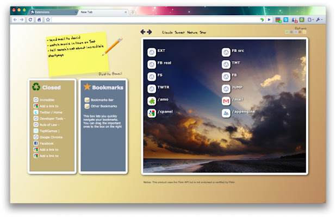Click the orange star on the Bookmarks panel
This screenshot has height=217, width=336.
[87, 87]
